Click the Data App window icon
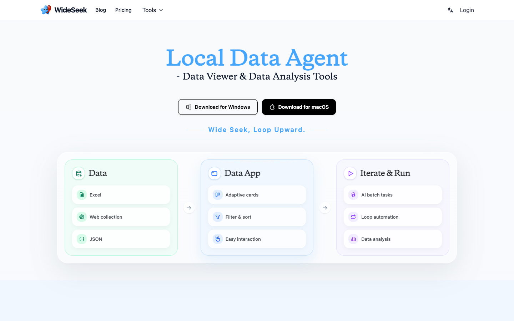Screen dimensions: 514x321 215,173
